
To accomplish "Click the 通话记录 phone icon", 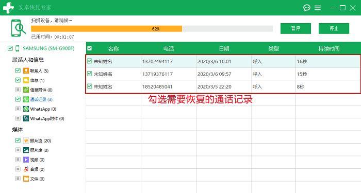I will (26, 99).
